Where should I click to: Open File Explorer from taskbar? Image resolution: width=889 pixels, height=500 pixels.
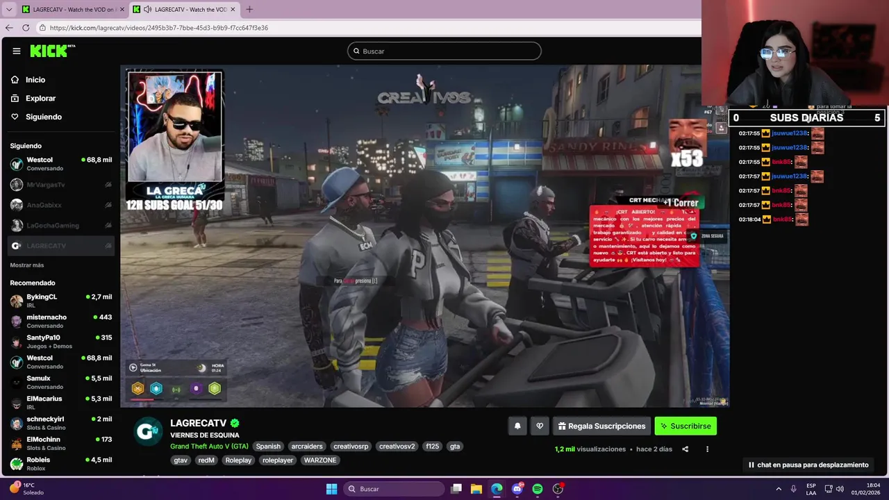[476, 489]
